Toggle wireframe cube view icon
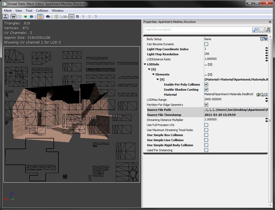 19,17
